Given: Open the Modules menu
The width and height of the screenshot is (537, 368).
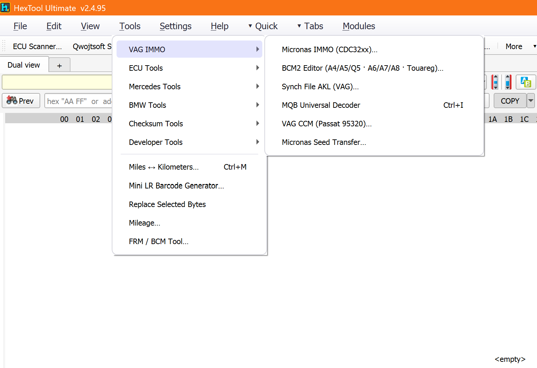Looking at the screenshot, I should pos(359,26).
